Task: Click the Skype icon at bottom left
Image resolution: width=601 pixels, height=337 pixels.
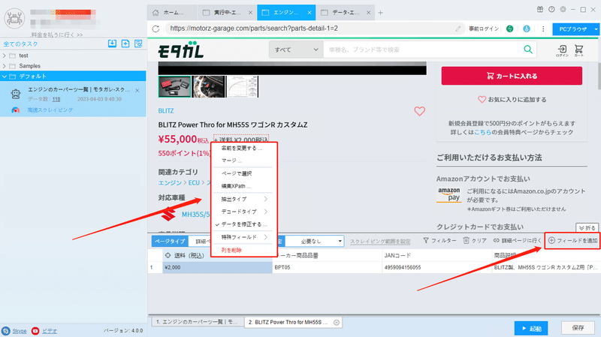Action: coord(6,331)
